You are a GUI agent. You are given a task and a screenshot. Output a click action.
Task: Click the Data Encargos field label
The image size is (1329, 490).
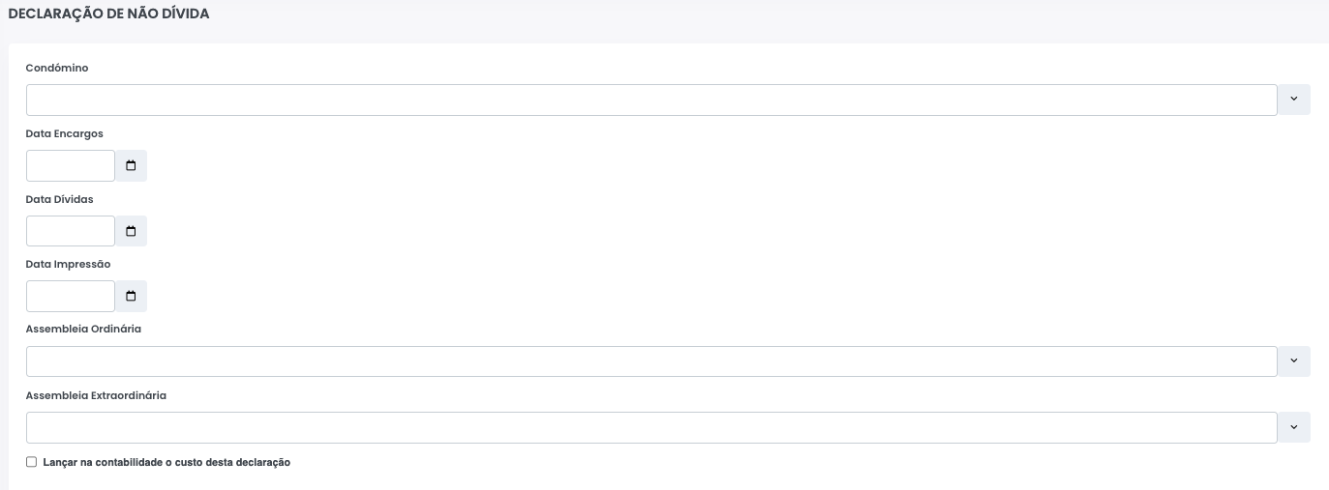tap(65, 134)
